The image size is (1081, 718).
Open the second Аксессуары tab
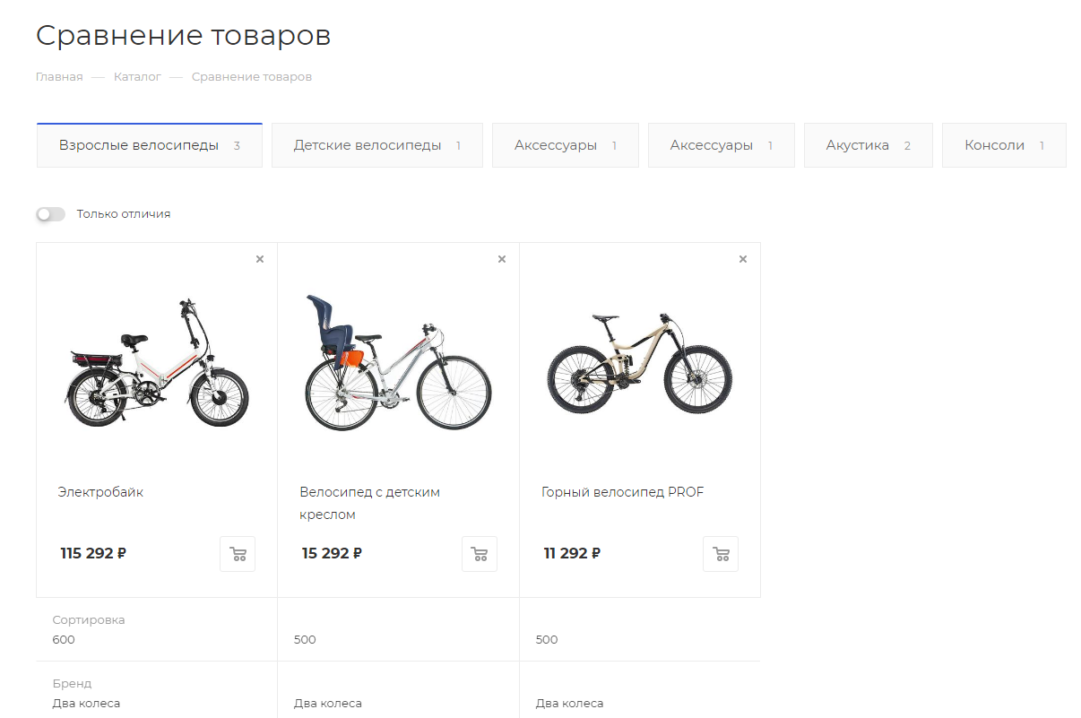[721, 145]
